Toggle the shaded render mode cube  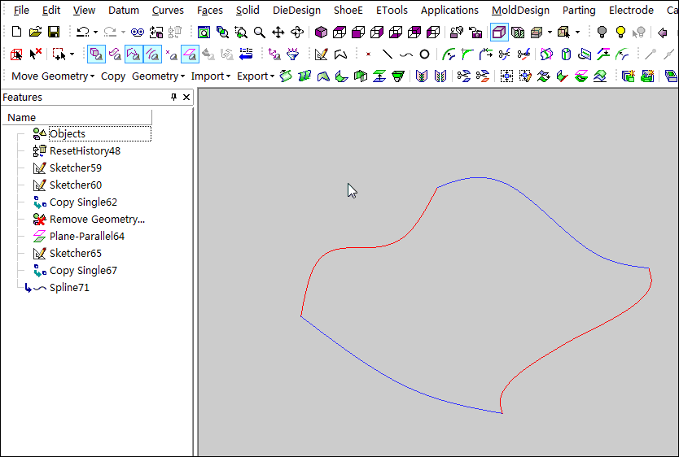tap(321, 33)
